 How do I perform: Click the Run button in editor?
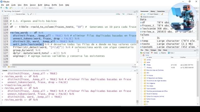[118, 14]
